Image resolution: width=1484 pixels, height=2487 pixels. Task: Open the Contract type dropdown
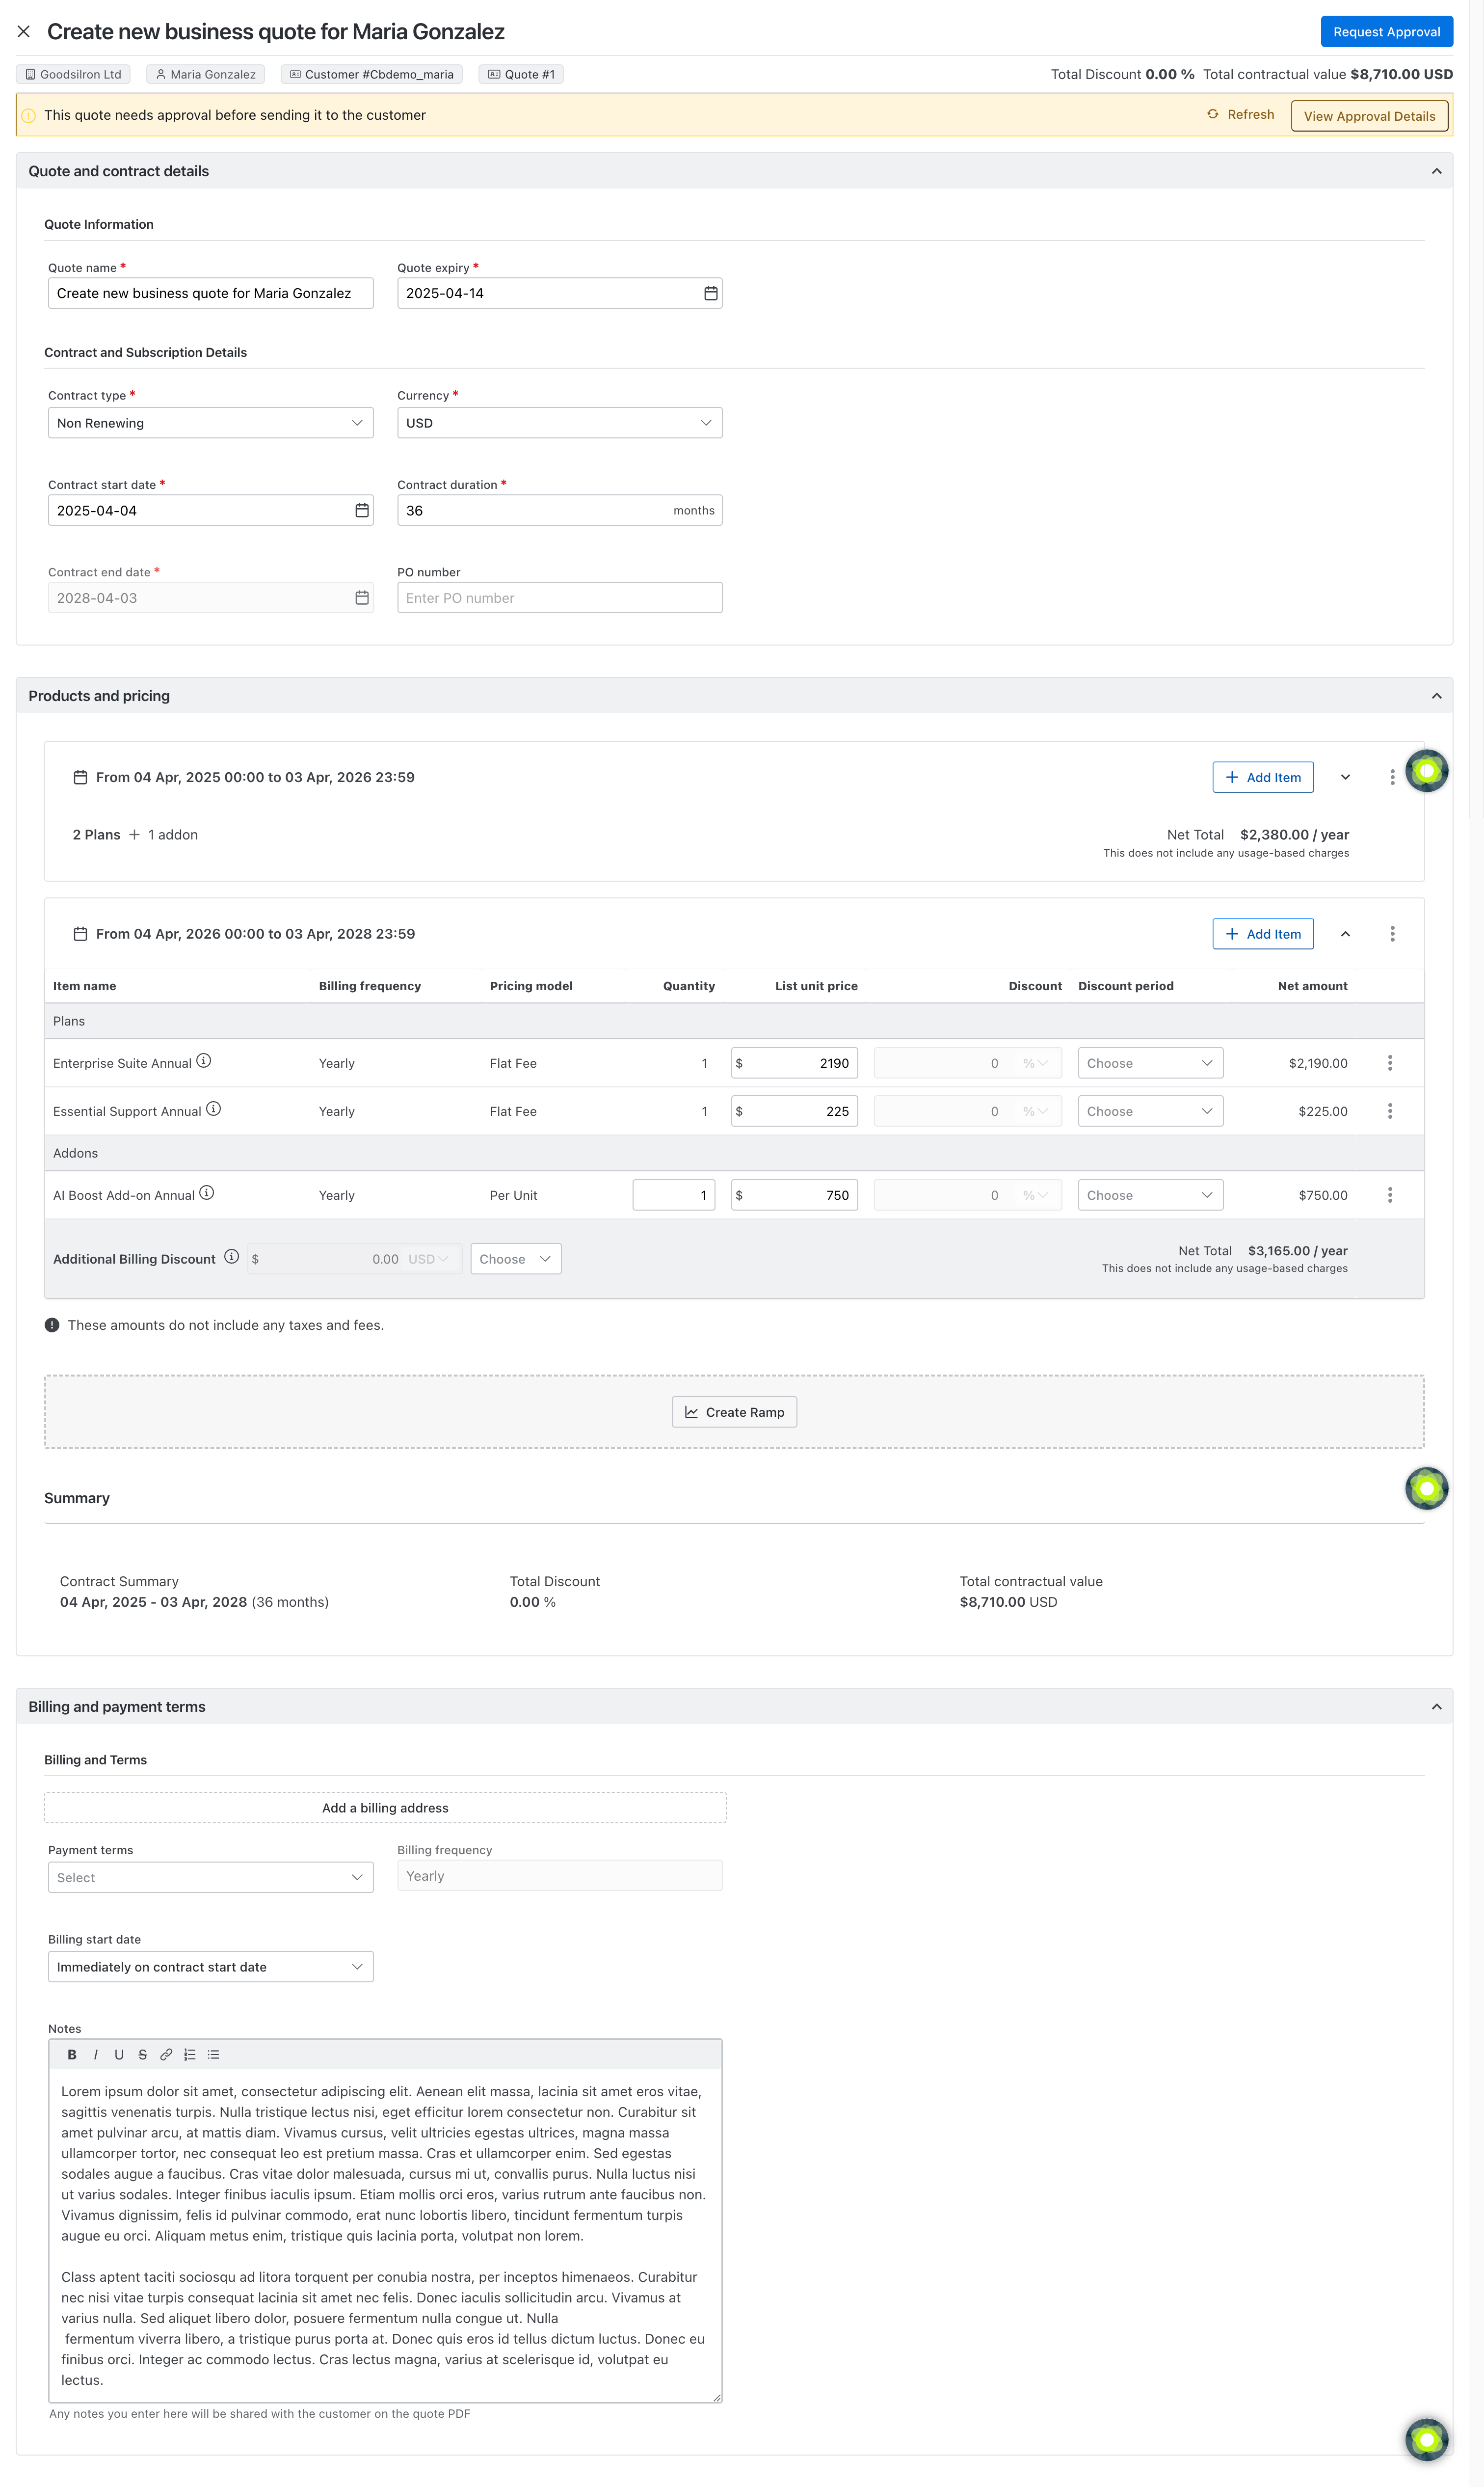click(x=210, y=422)
